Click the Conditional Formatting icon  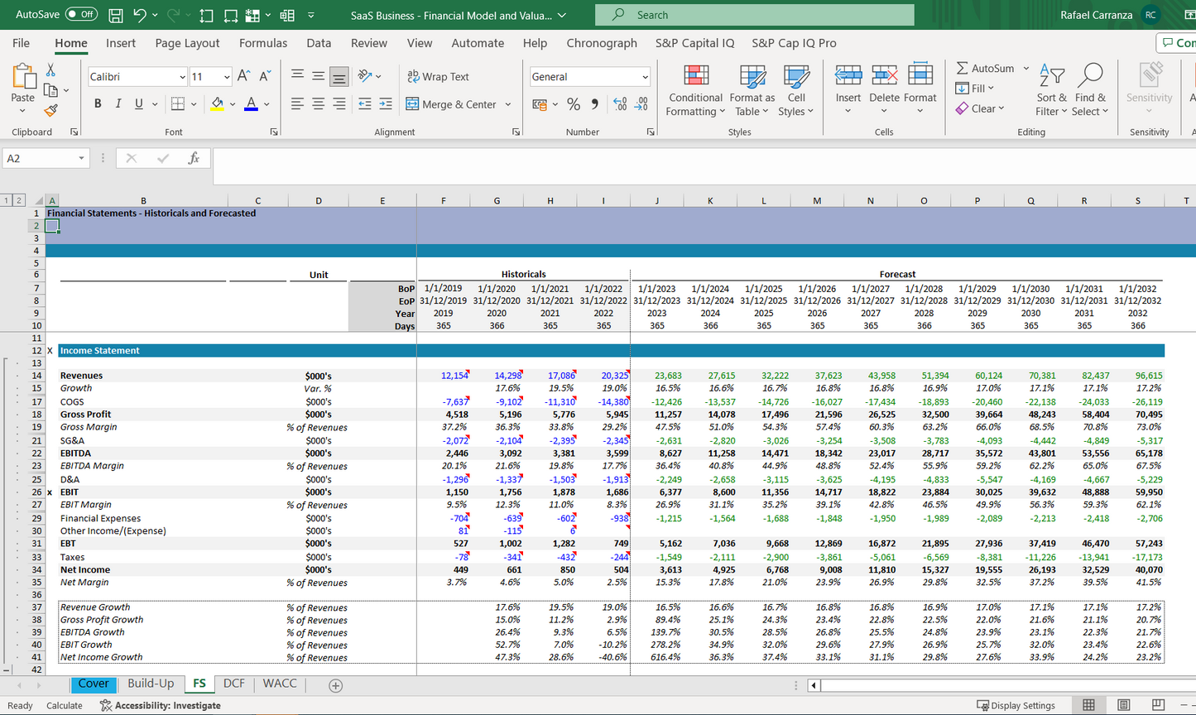pos(695,76)
